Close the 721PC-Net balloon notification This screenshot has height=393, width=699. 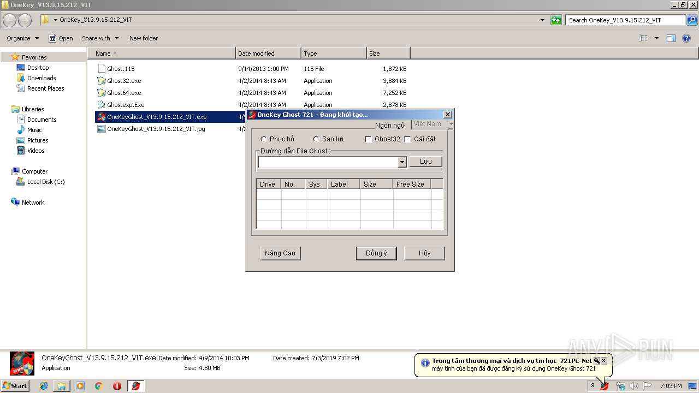point(603,361)
